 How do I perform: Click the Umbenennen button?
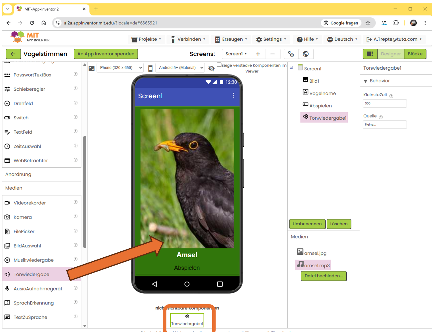click(x=307, y=224)
